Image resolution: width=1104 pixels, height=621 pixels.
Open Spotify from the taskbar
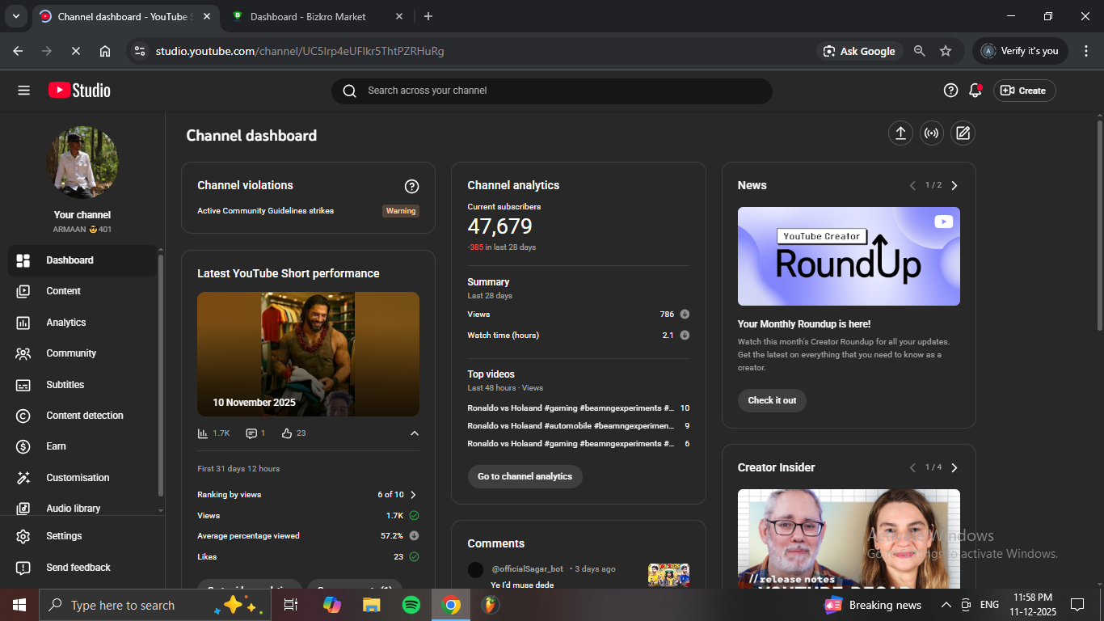pos(411,605)
